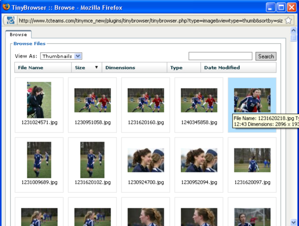Click the vertical scrollbar thumb

pyautogui.click(x=294, y=38)
